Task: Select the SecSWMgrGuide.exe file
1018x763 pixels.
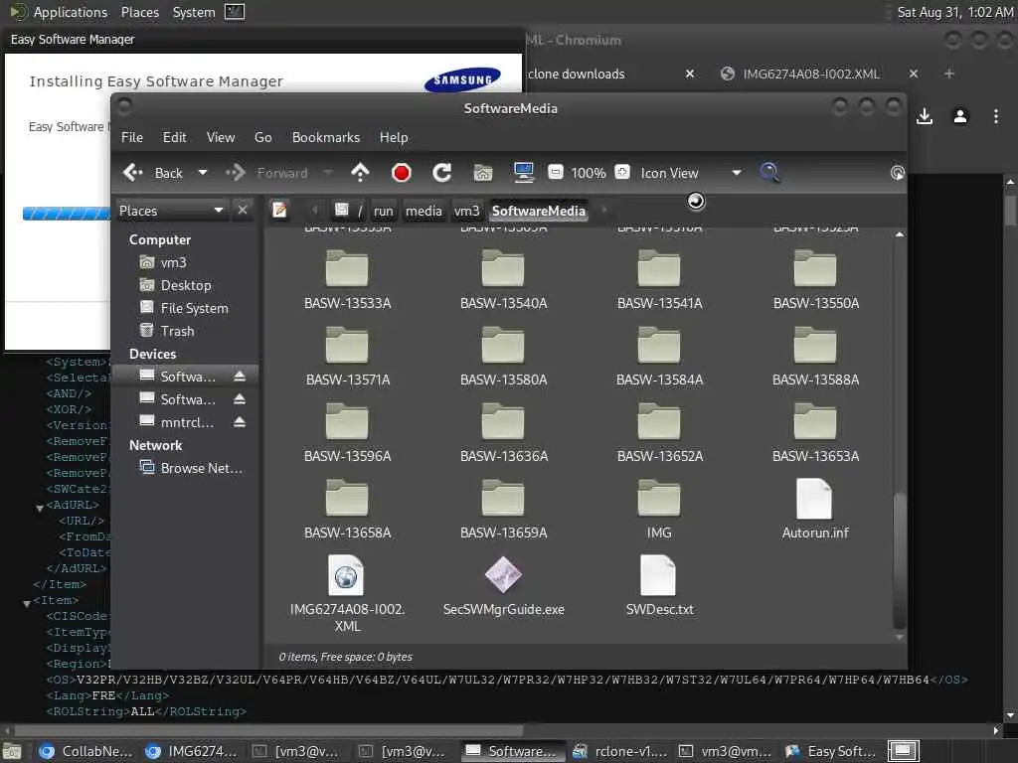Action: (x=503, y=586)
